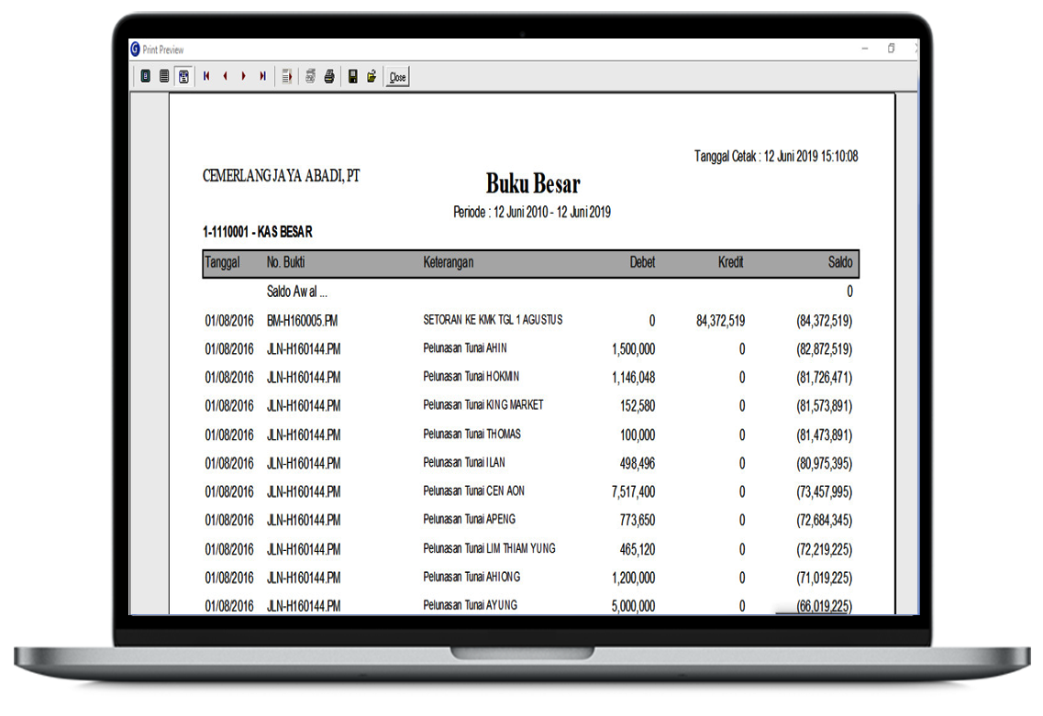
Task: Go to the previous page arrow
Action: 225,77
